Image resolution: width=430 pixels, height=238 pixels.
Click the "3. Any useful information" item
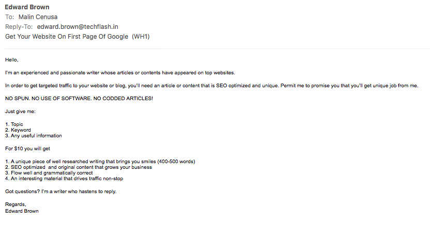pos(33,136)
